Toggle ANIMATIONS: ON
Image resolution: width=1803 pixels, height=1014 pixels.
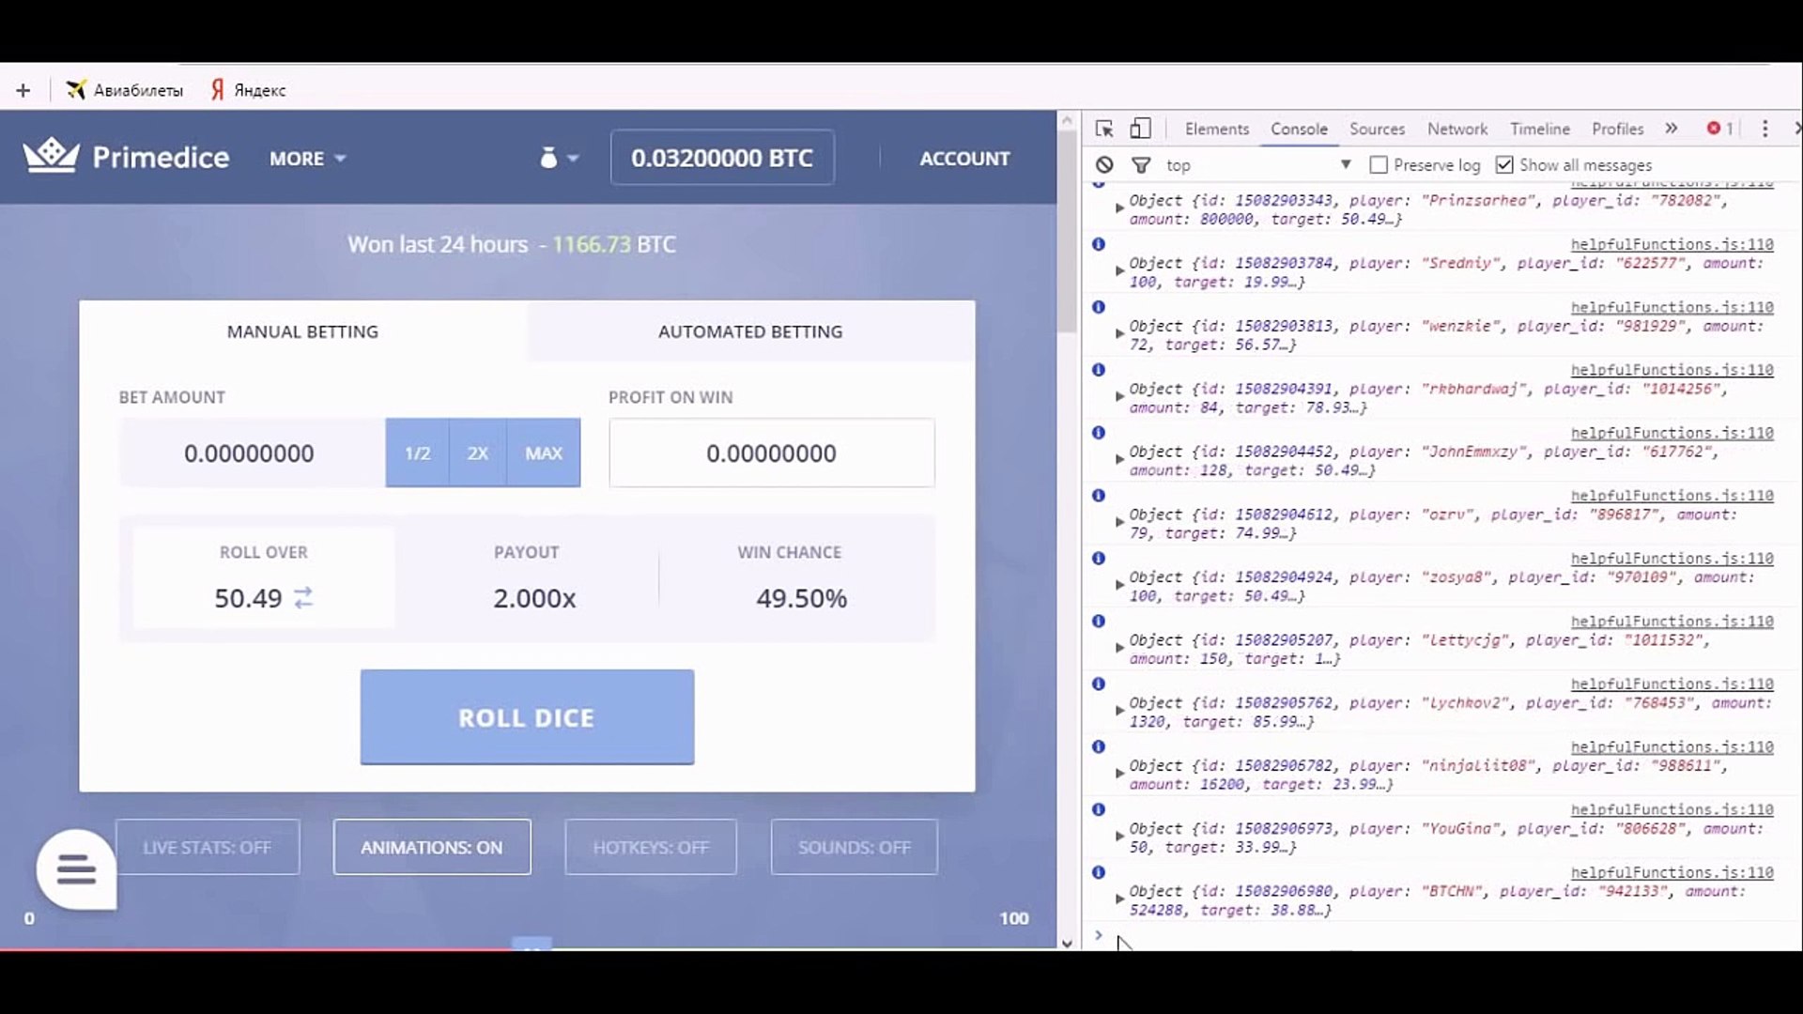(432, 847)
